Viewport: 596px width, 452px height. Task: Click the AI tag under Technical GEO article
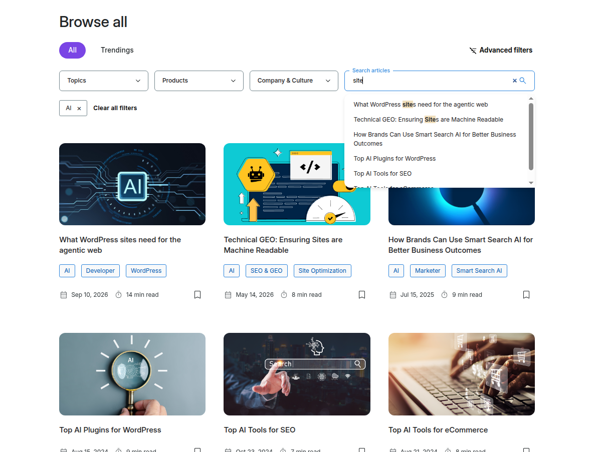click(x=232, y=271)
